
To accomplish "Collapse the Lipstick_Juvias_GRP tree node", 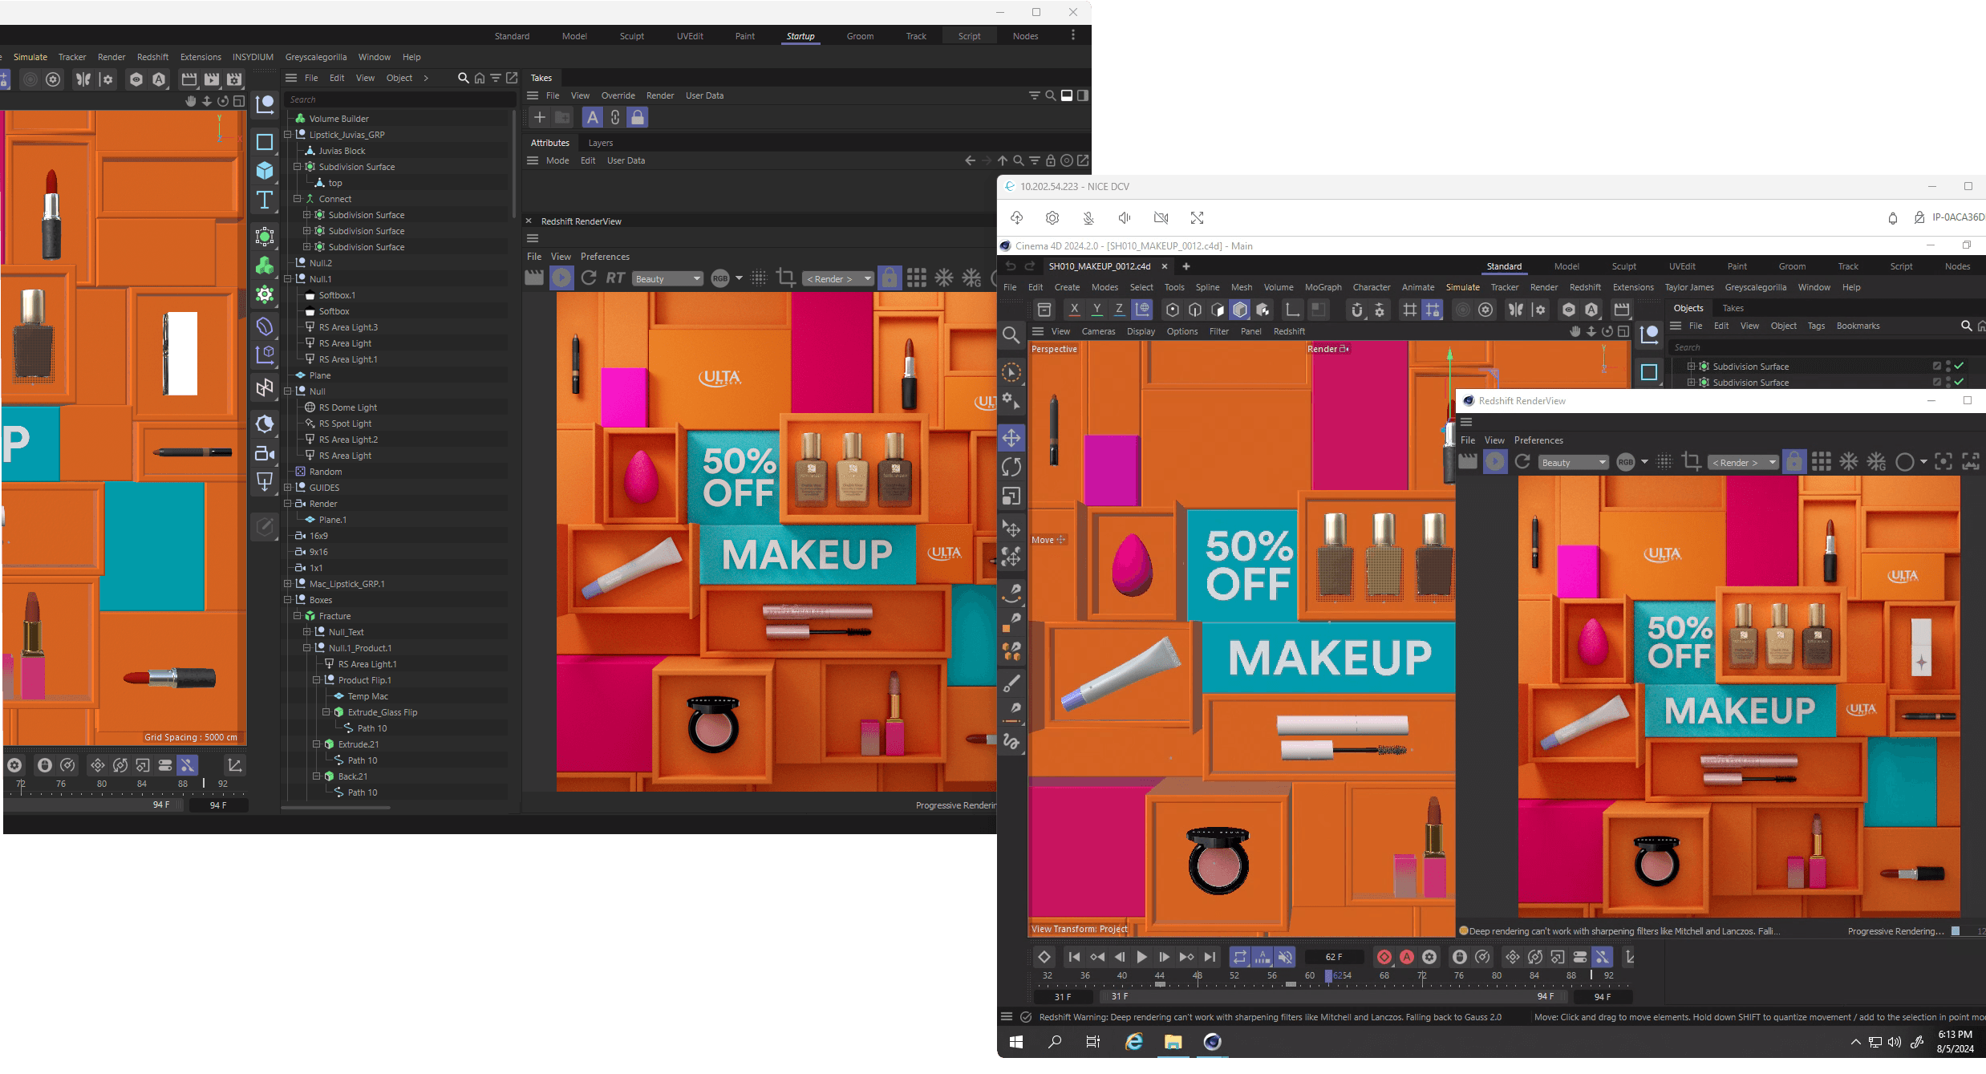I will coord(288,135).
